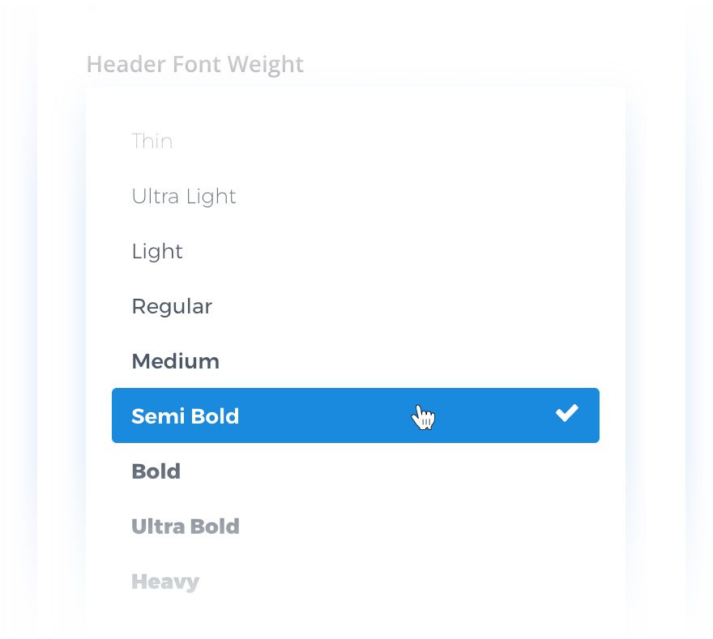The width and height of the screenshot is (713, 639).
Task: Choose the weight just below Semi Bold
Action: click(x=156, y=471)
